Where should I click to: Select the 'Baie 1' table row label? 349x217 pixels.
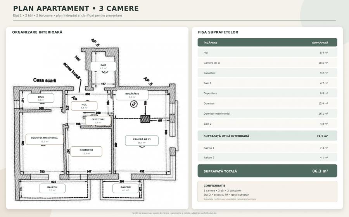coord(207,83)
